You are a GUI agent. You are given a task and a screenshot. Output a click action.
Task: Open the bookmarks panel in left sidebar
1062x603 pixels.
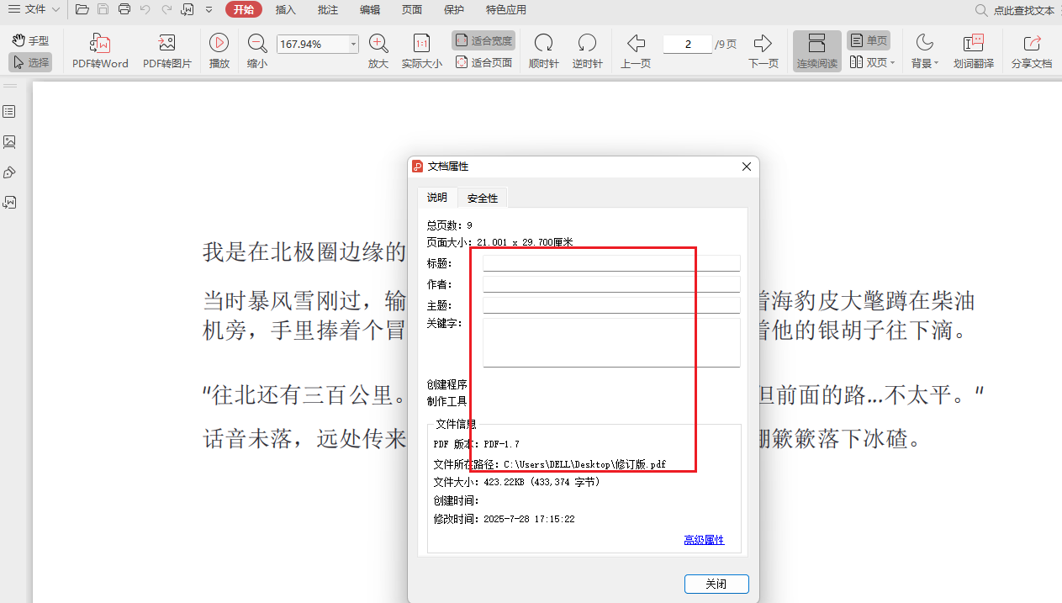pos(9,110)
